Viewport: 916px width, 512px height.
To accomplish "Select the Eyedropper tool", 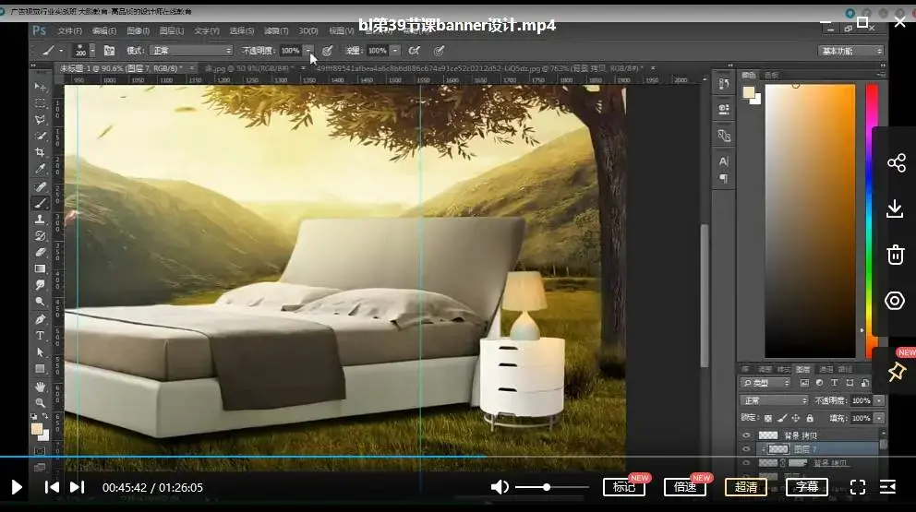I will tap(41, 169).
